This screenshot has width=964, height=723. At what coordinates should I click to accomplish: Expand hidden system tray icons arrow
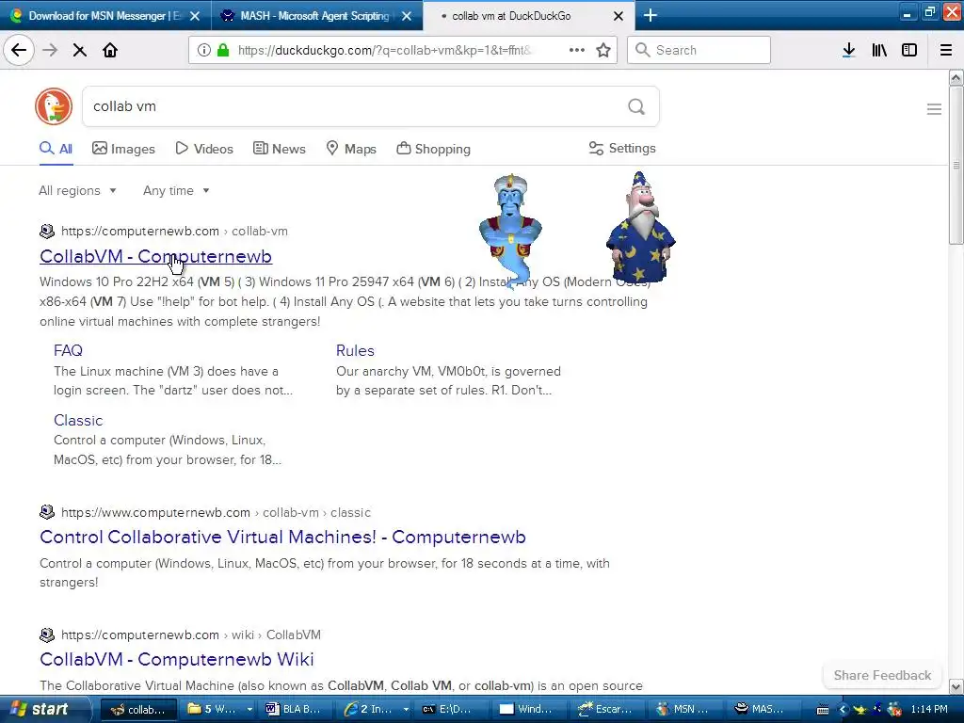tap(843, 710)
